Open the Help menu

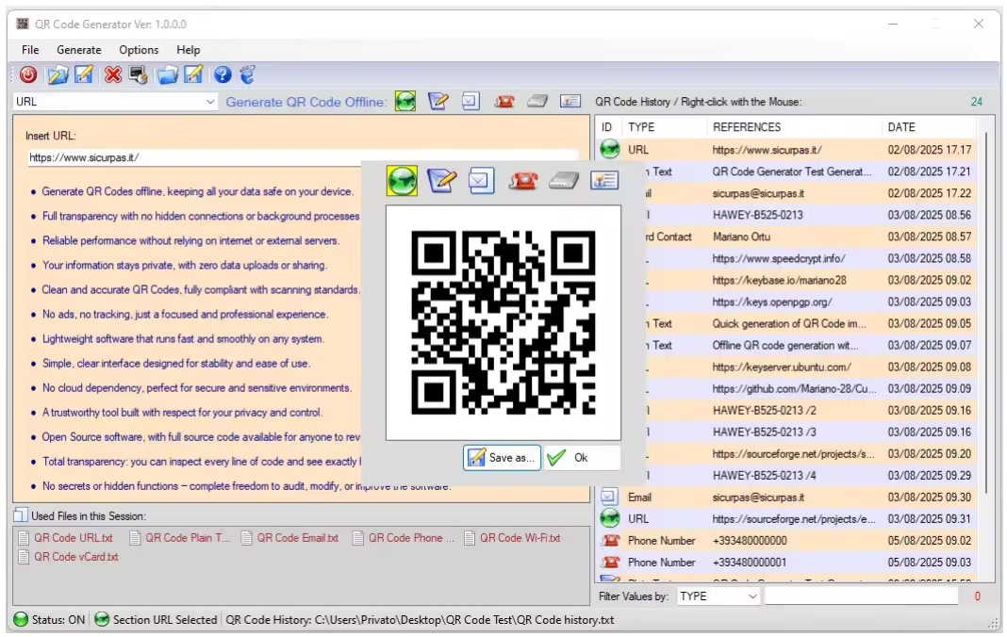point(189,49)
